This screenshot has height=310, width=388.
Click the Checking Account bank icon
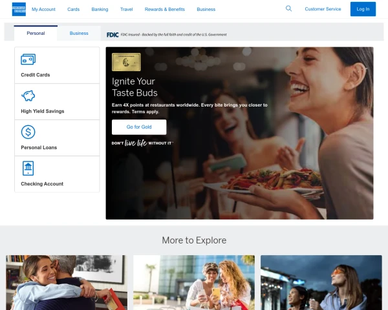pyautogui.click(x=28, y=168)
